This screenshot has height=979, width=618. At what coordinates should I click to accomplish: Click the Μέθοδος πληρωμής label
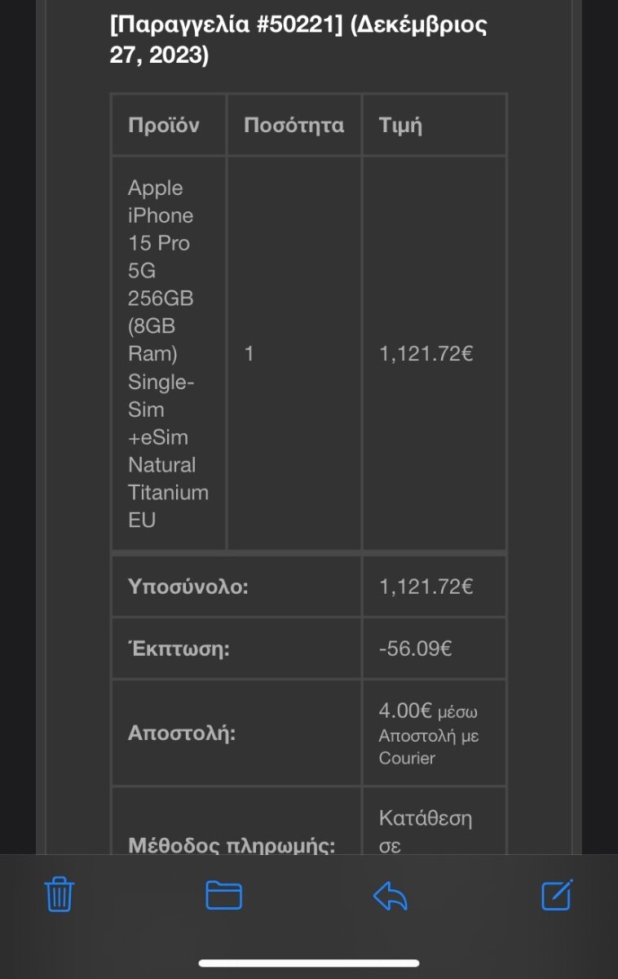232,844
